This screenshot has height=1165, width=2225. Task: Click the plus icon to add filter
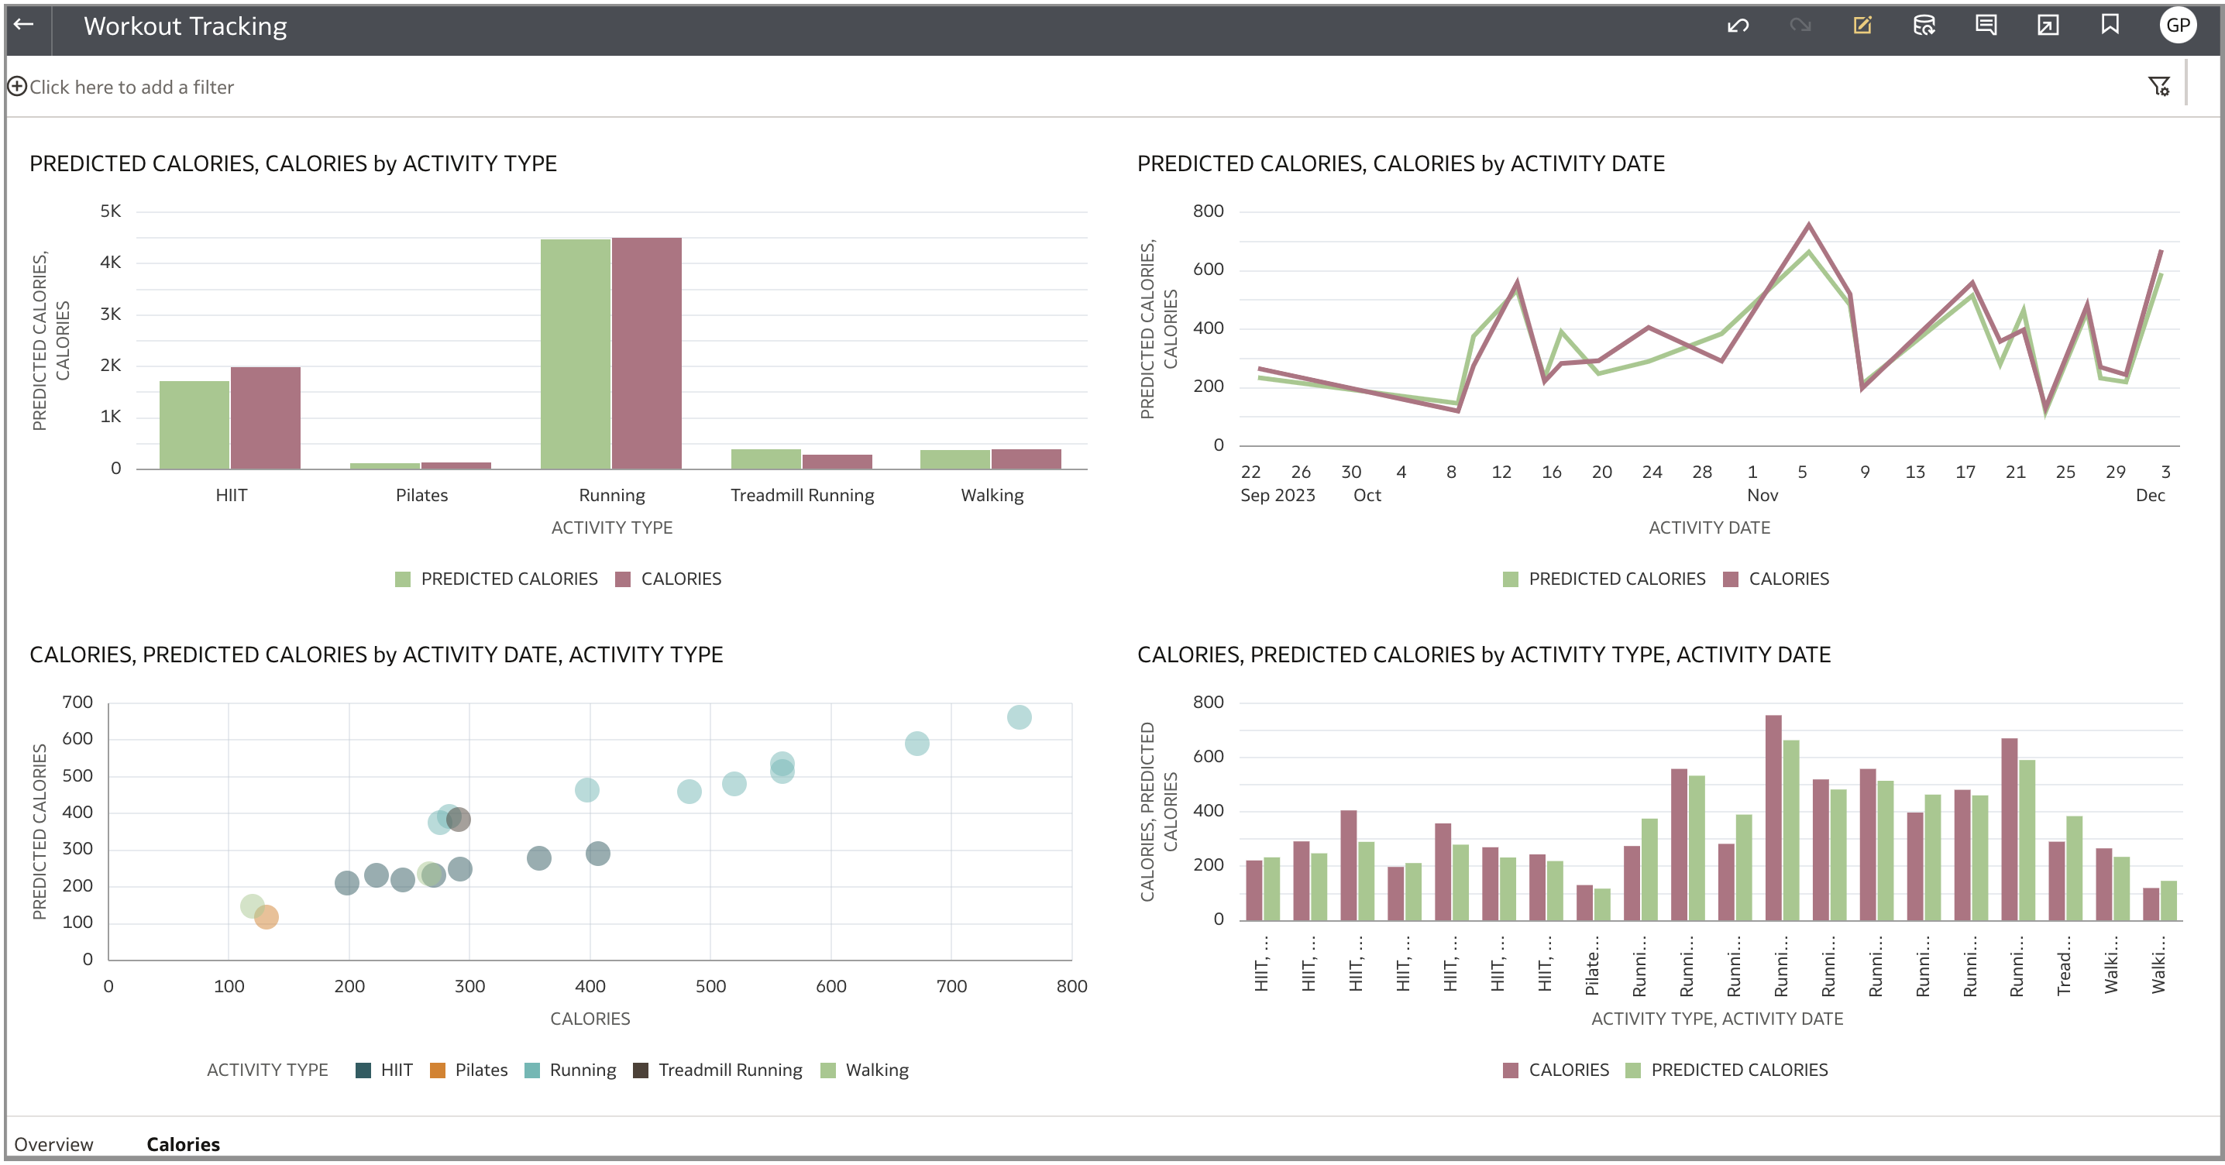click(16, 86)
